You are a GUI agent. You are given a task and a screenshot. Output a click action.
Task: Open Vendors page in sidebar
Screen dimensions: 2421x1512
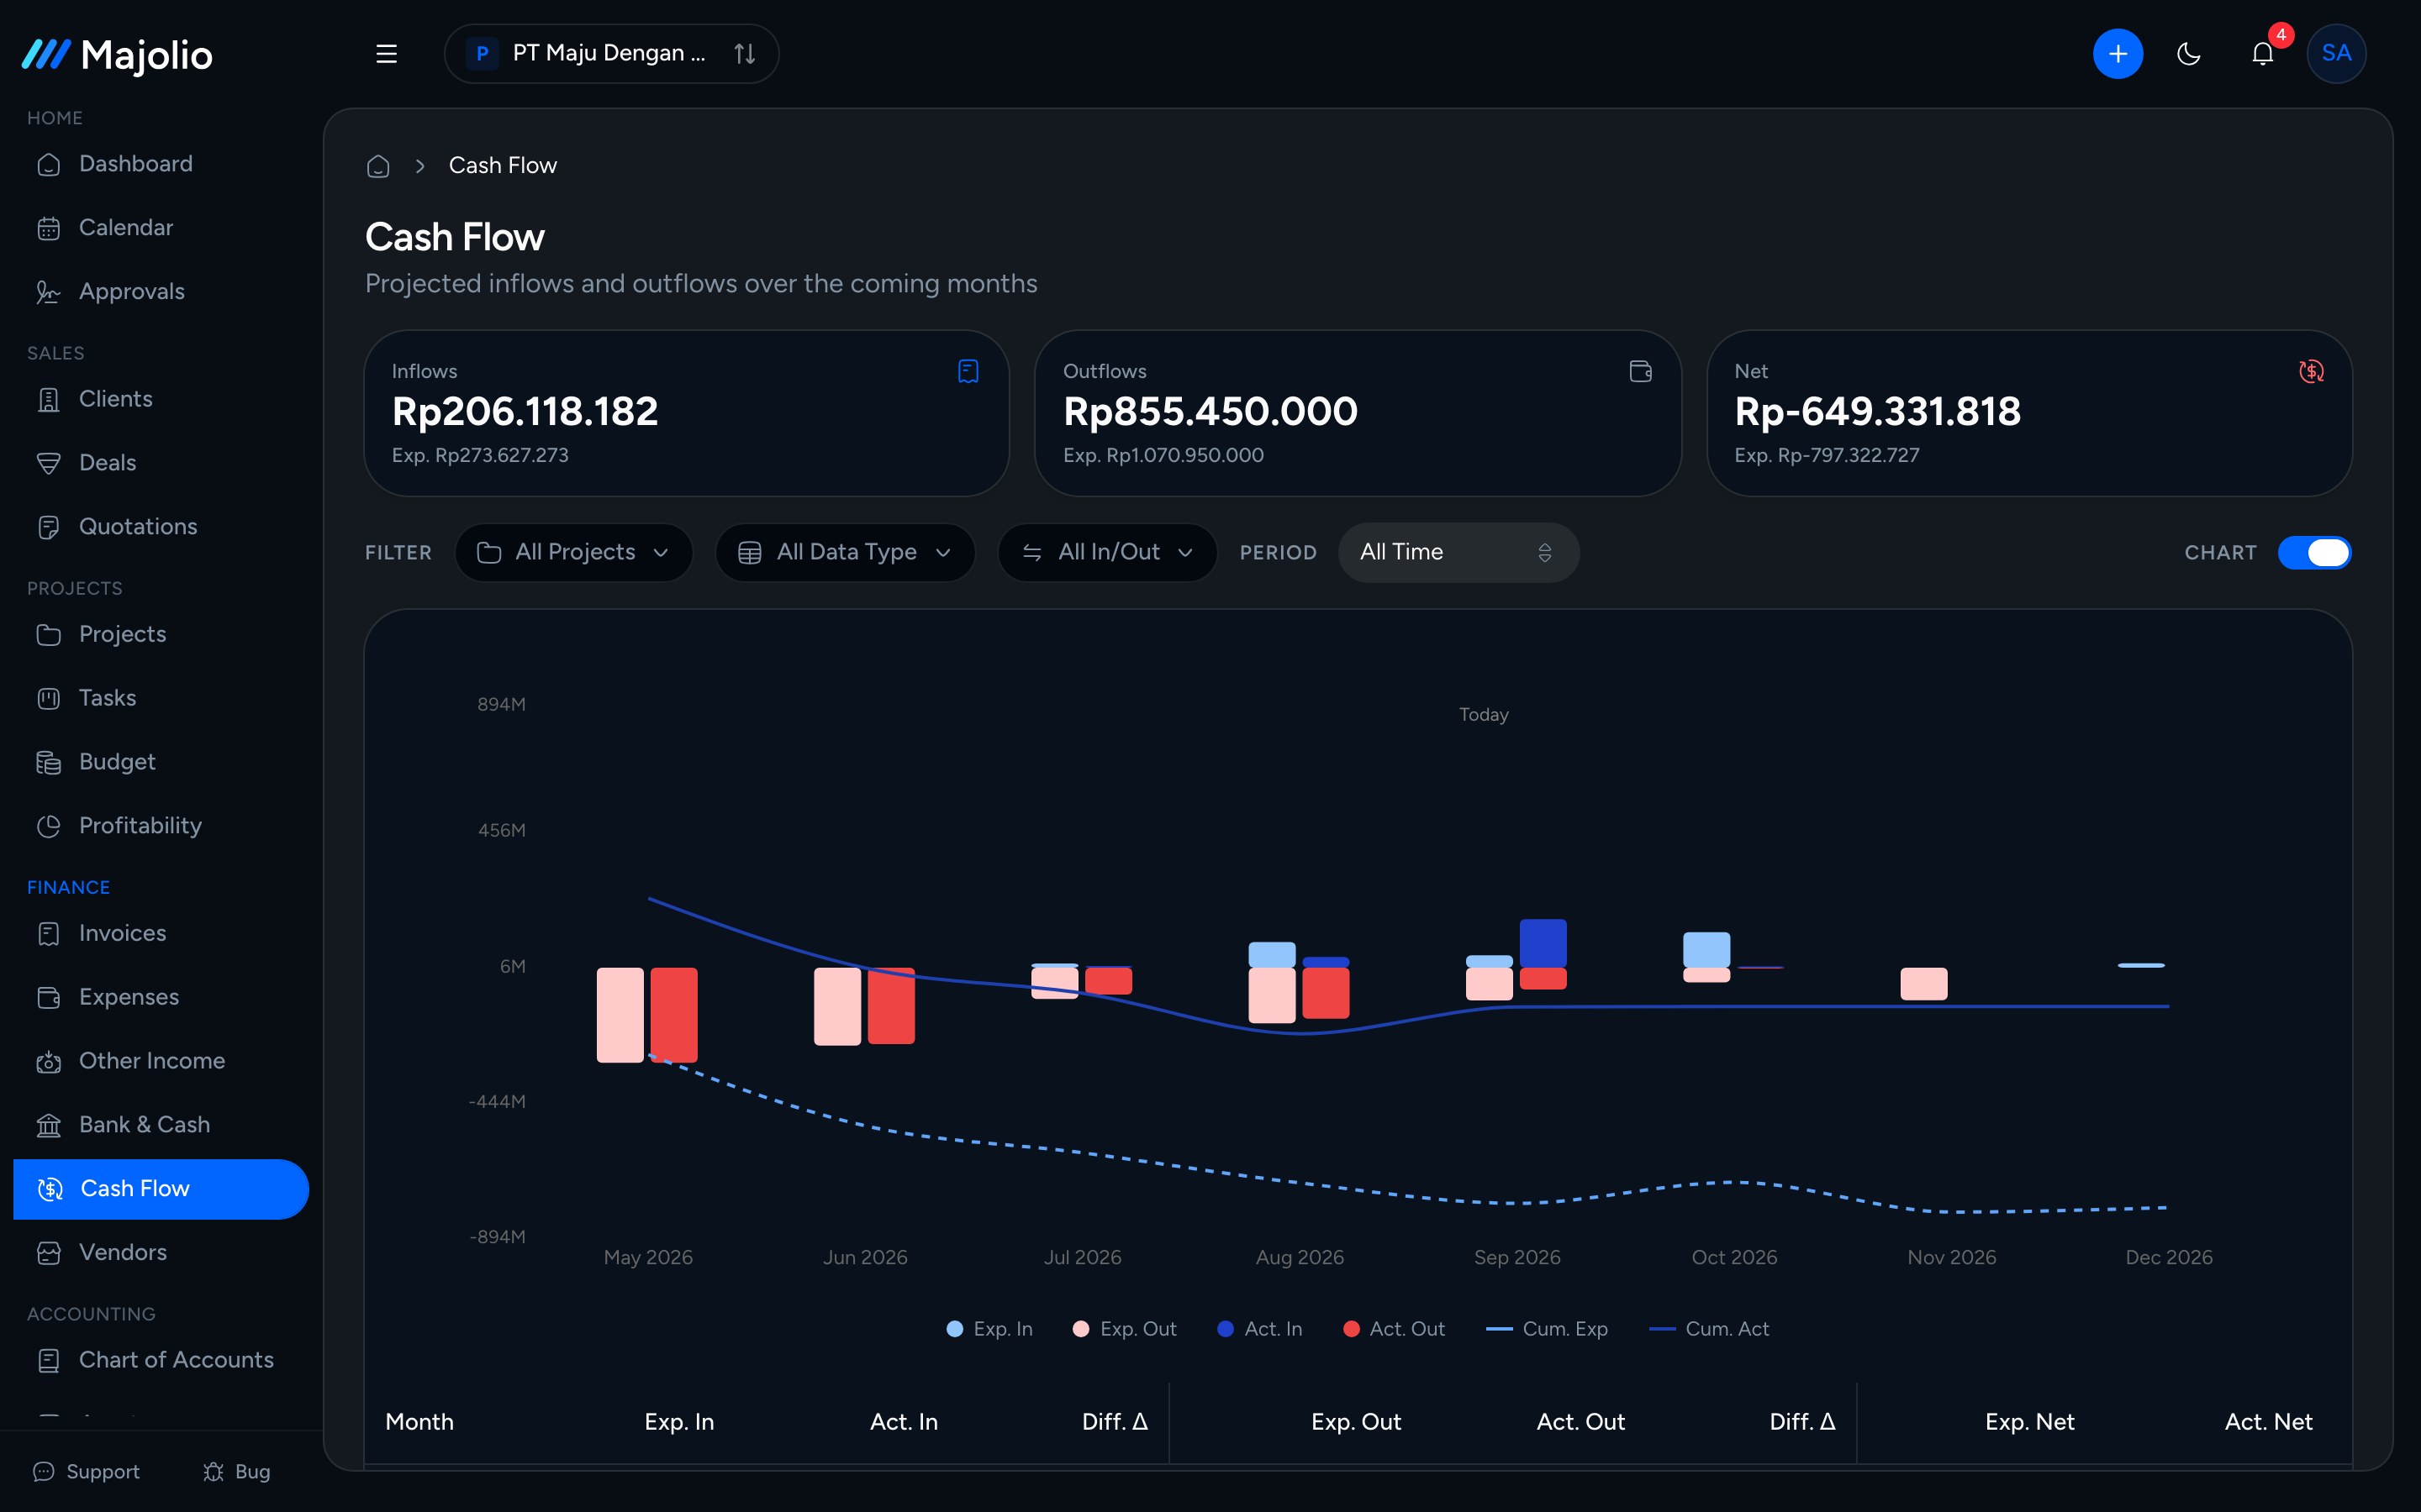pos(161,1253)
